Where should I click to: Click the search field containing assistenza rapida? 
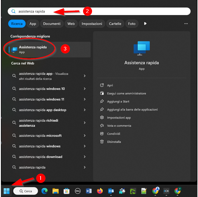(99, 11)
